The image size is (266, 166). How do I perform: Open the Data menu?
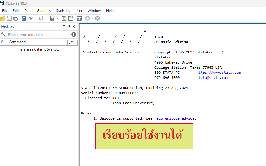pos(28,11)
